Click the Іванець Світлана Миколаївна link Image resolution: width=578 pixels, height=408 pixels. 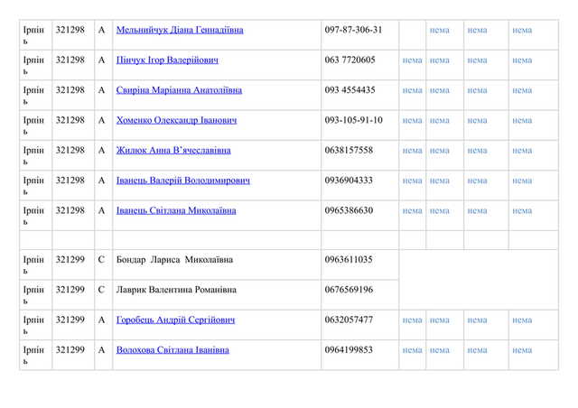click(176, 210)
